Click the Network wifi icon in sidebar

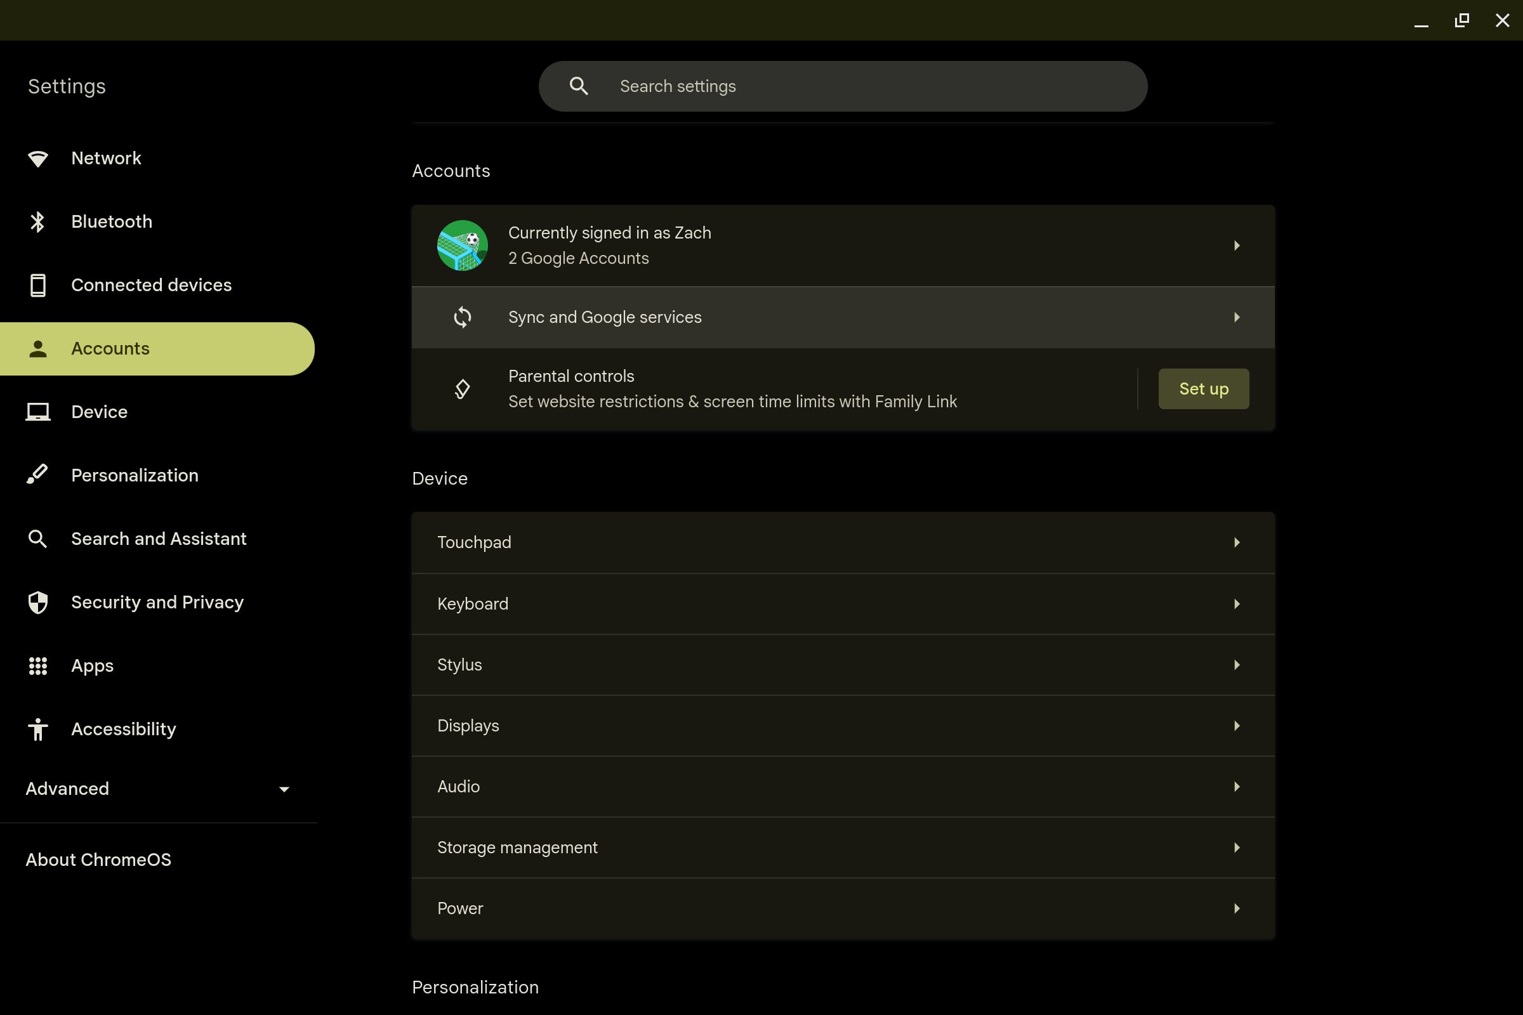pyautogui.click(x=37, y=159)
